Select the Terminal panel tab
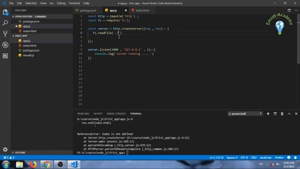 [x=135, y=114]
